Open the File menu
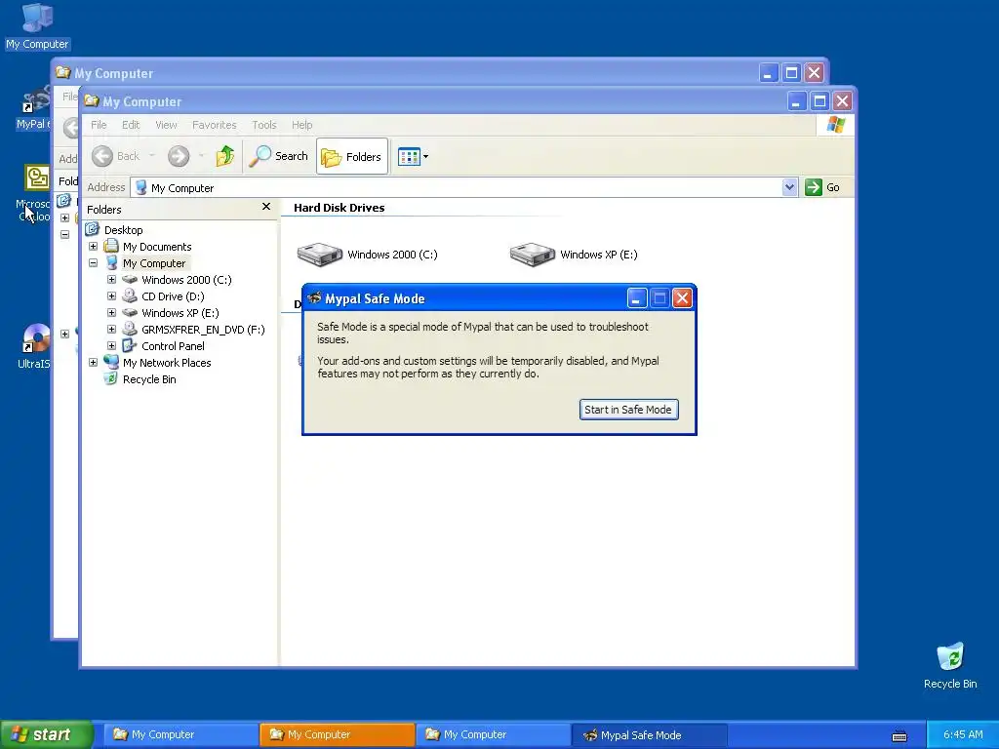999x749 pixels. [x=99, y=125]
